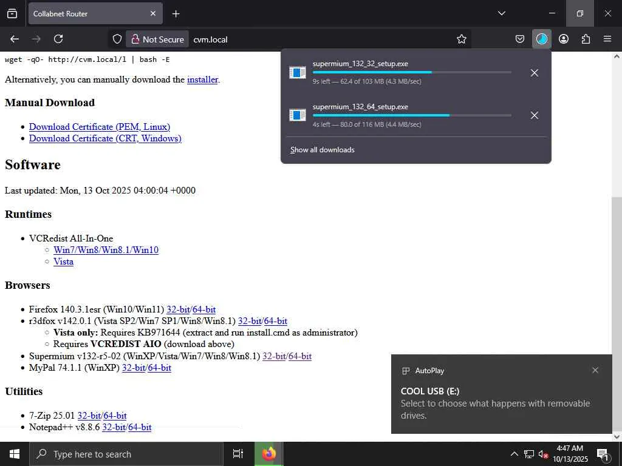
Task: Dismiss the AutoPlay notification
Action: tap(595, 370)
